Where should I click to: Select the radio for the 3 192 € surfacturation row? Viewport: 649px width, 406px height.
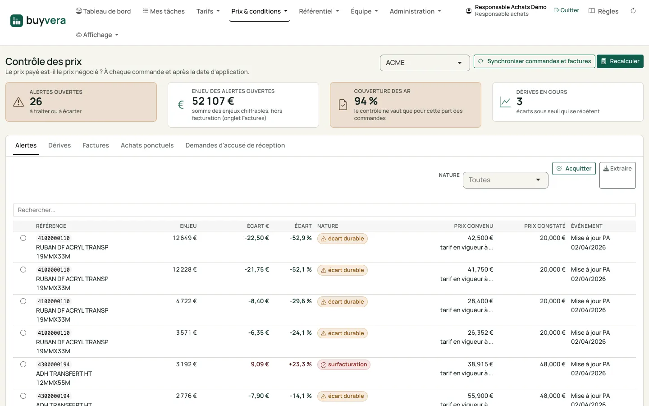coord(23,364)
